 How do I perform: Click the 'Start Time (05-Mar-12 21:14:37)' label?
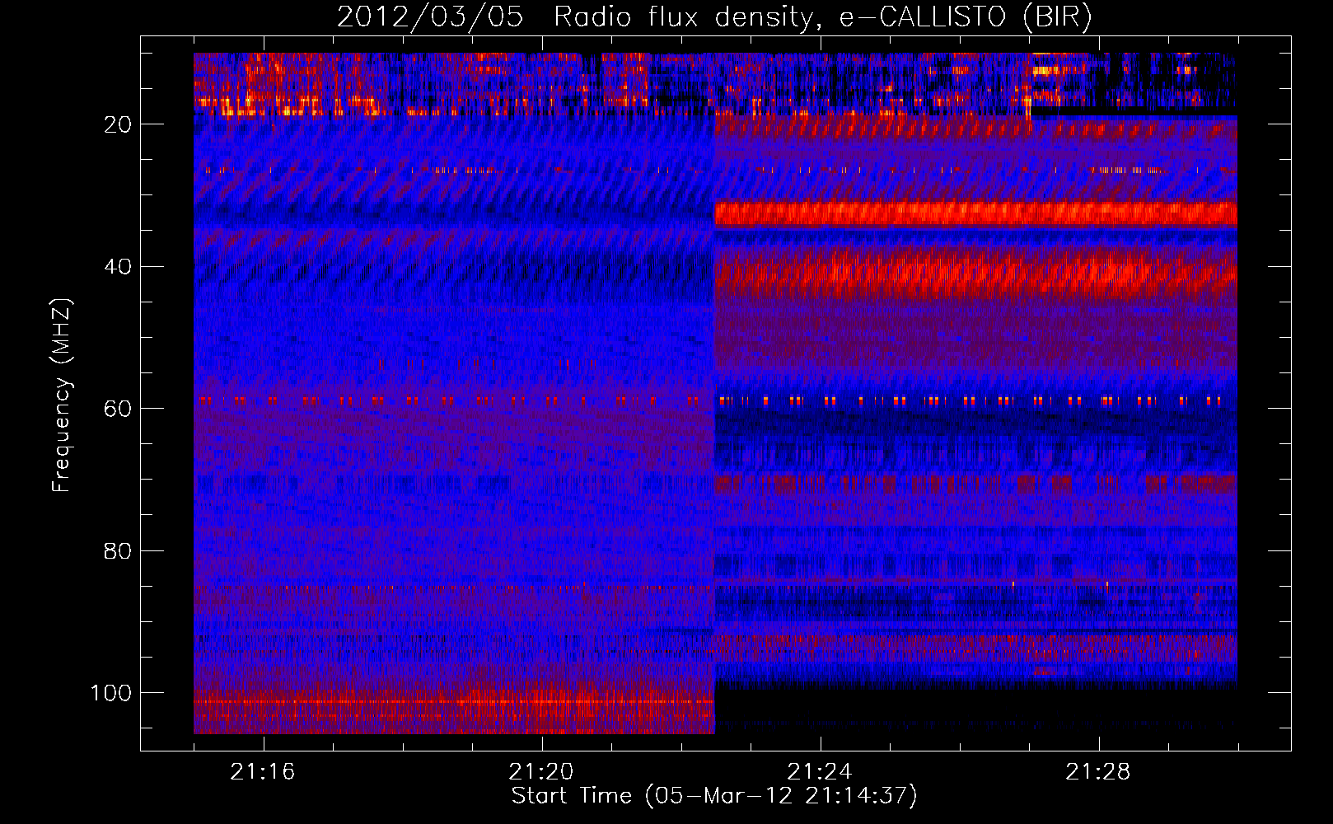pyautogui.click(x=714, y=796)
